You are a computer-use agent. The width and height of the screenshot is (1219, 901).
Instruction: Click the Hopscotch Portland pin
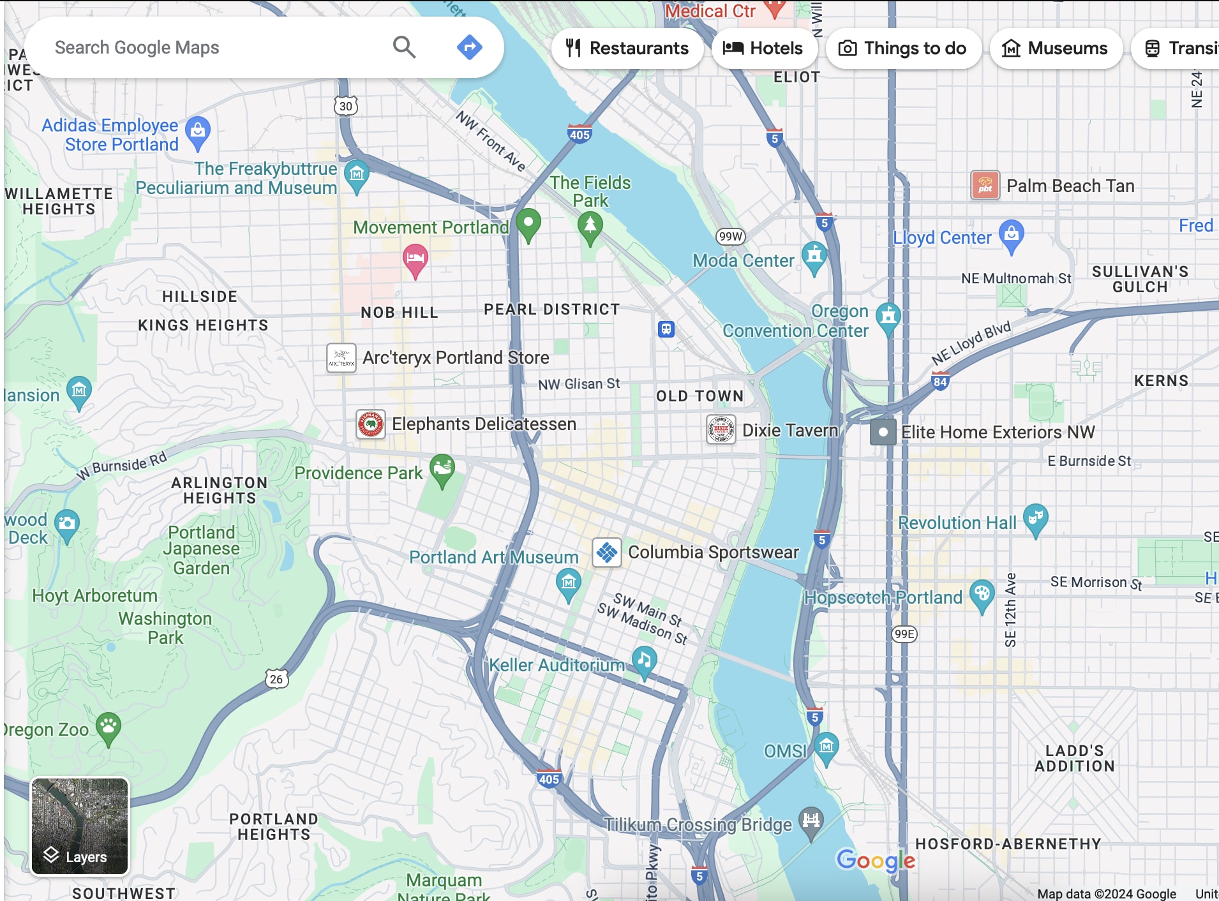pos(982,596)
